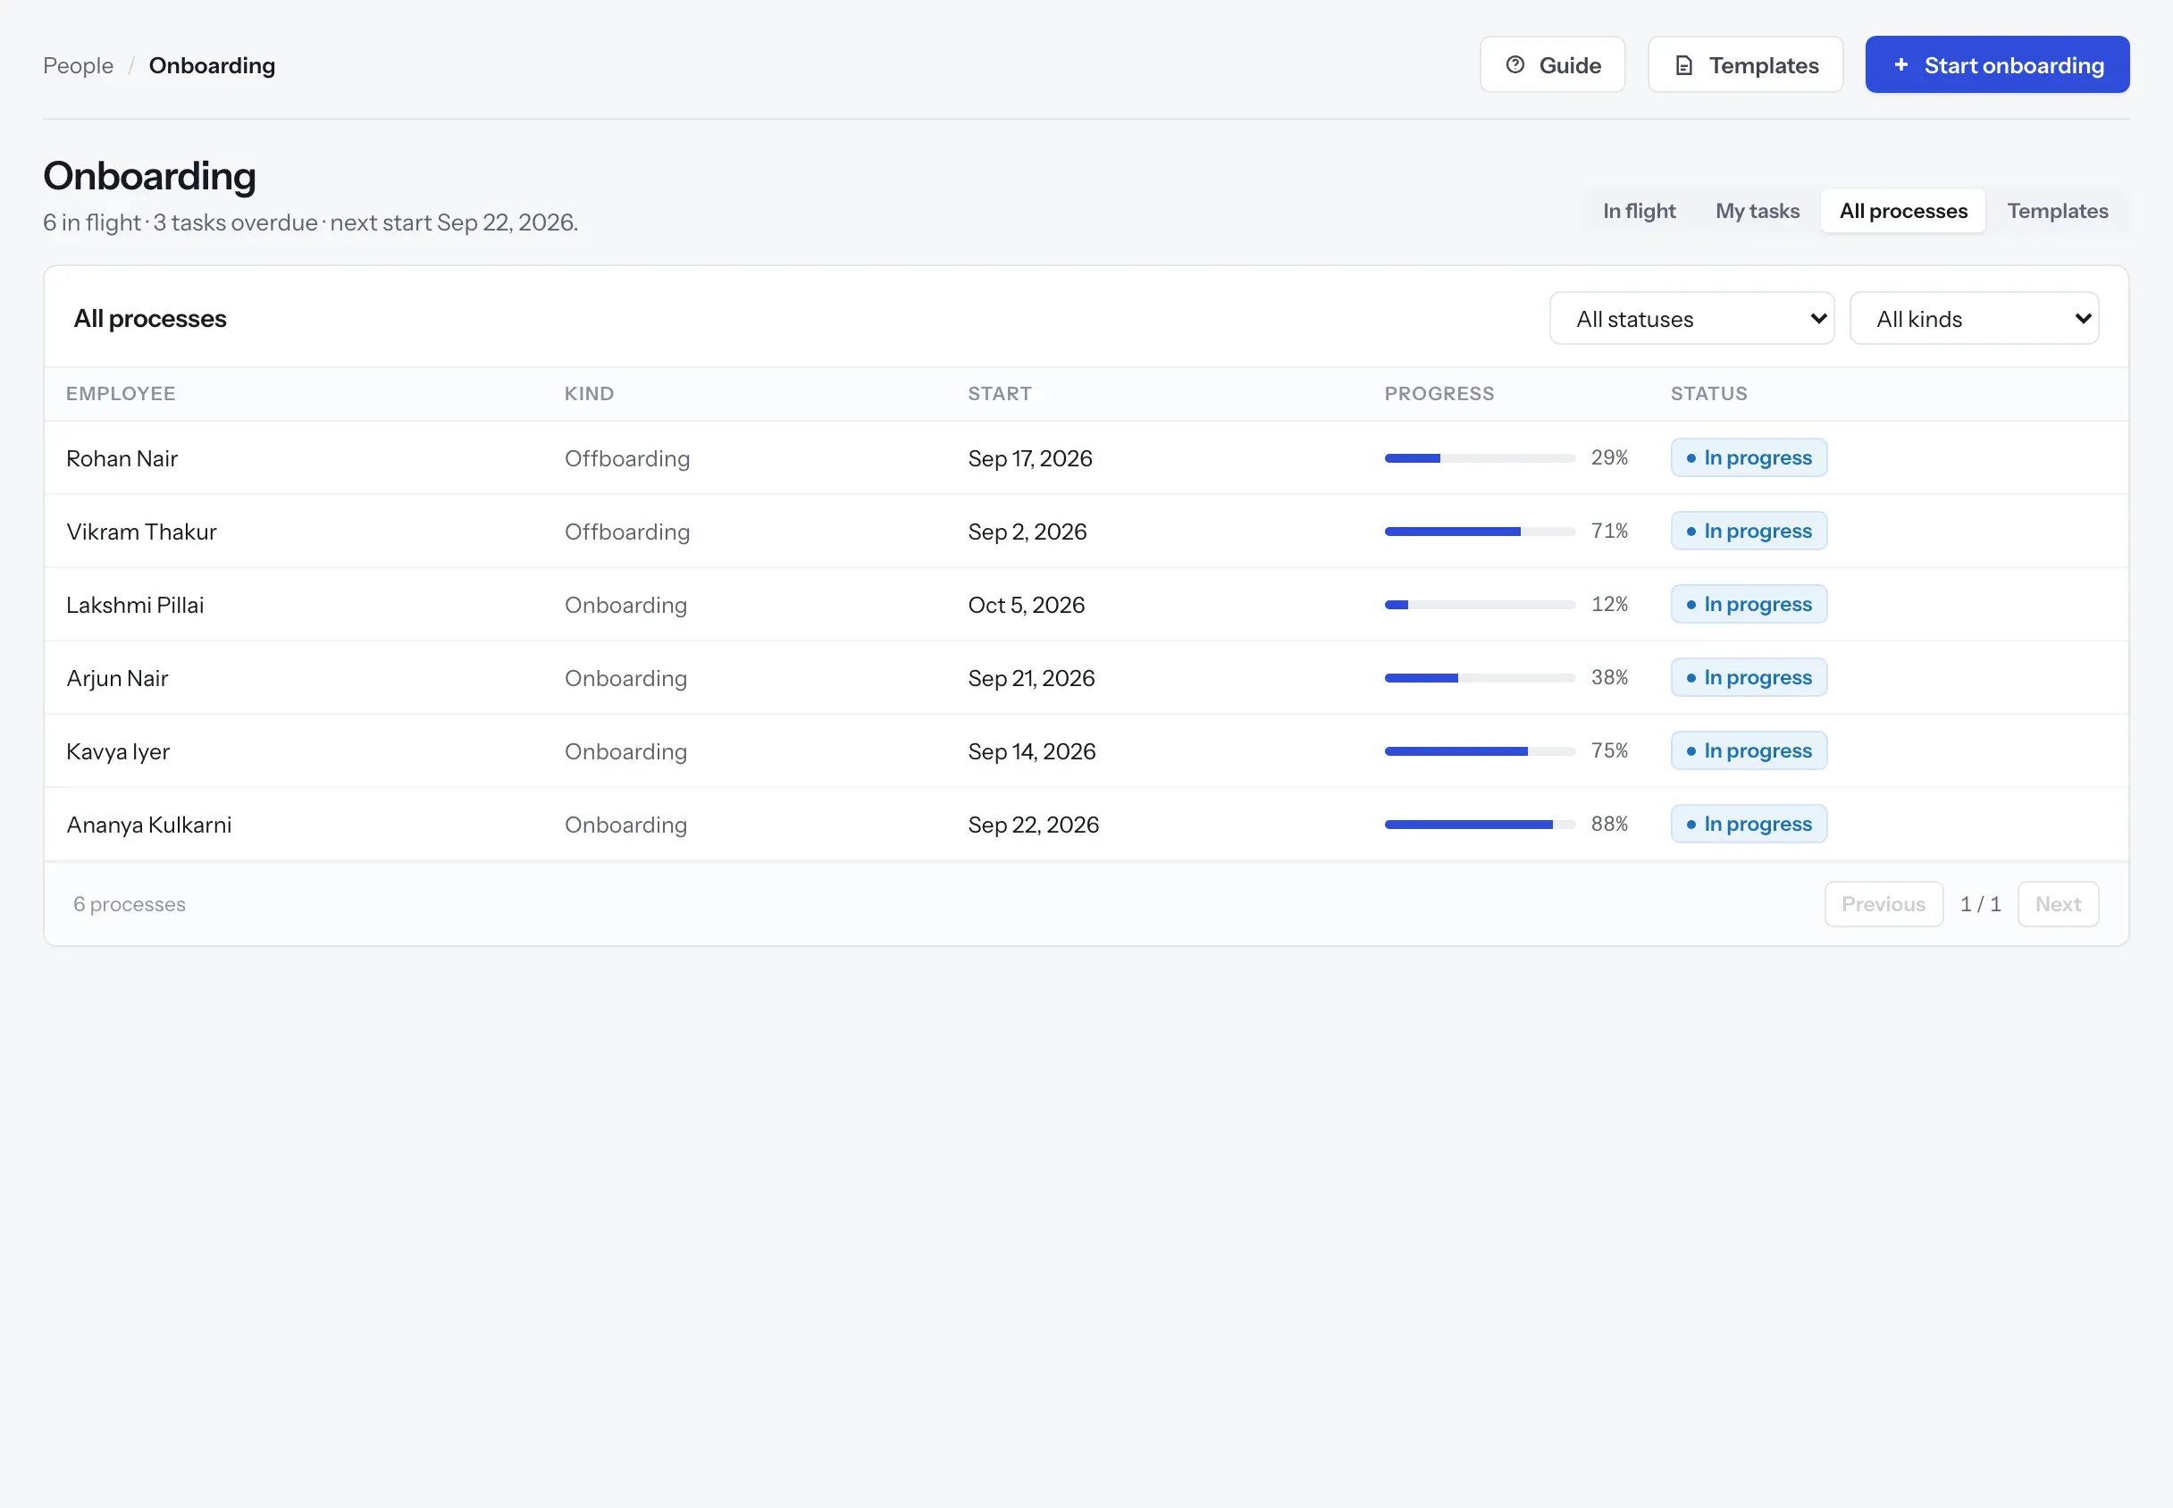
Task: Click the Sep 14, 2026 start date
Action: [1032, 751]
